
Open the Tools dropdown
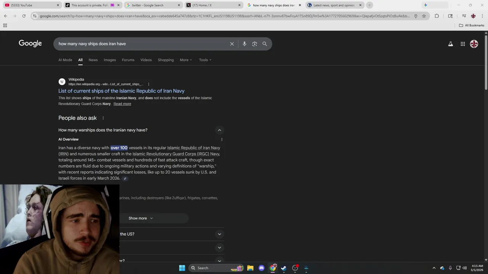(x=205, y=60)
